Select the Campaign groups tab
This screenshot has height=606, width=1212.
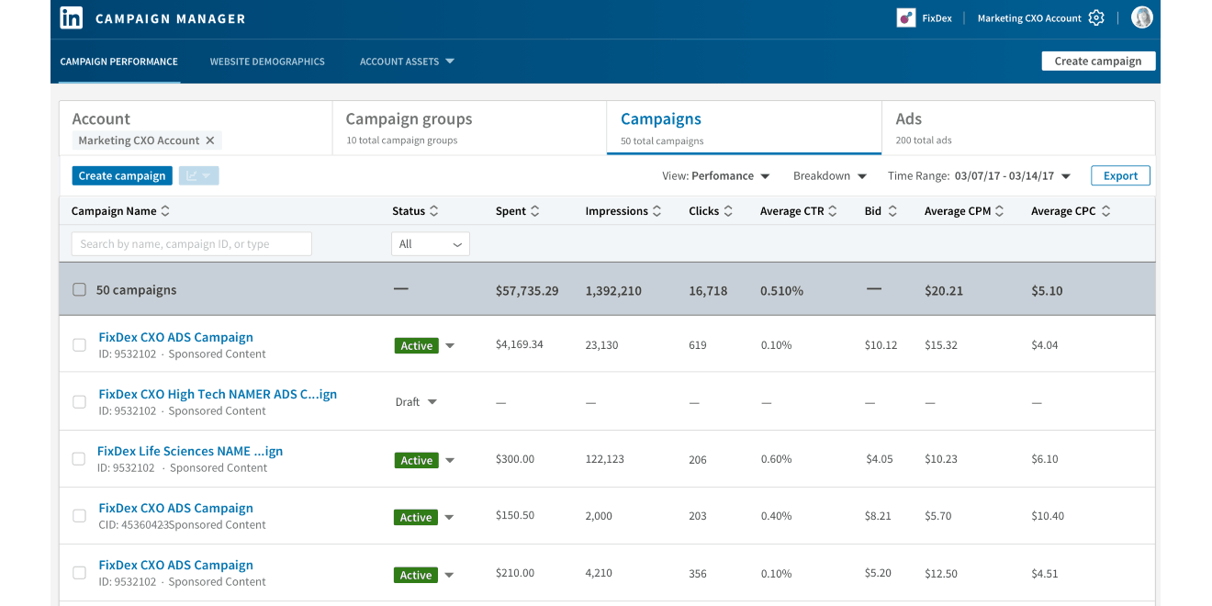469,129
